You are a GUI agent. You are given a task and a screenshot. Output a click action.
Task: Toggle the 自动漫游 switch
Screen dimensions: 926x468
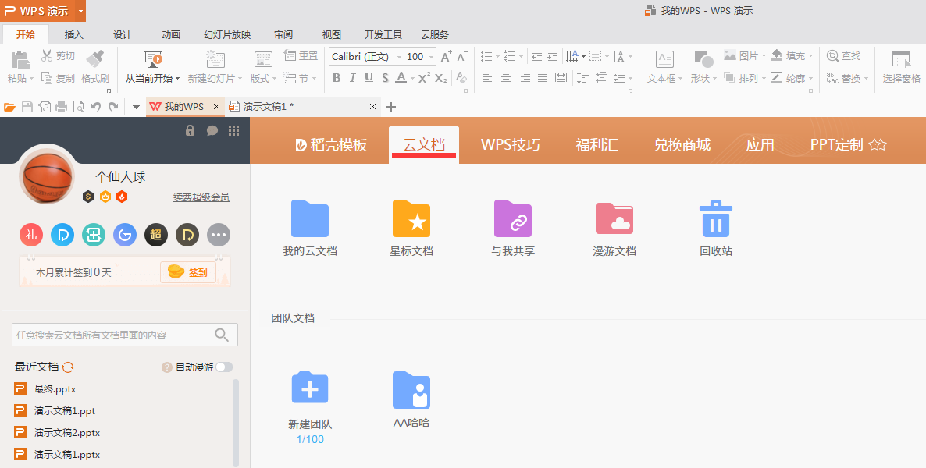pyautogui.click(x=223, y=367)
